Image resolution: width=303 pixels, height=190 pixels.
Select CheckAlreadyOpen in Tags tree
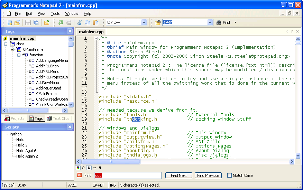pyautogui.click(x=52, y=99)
